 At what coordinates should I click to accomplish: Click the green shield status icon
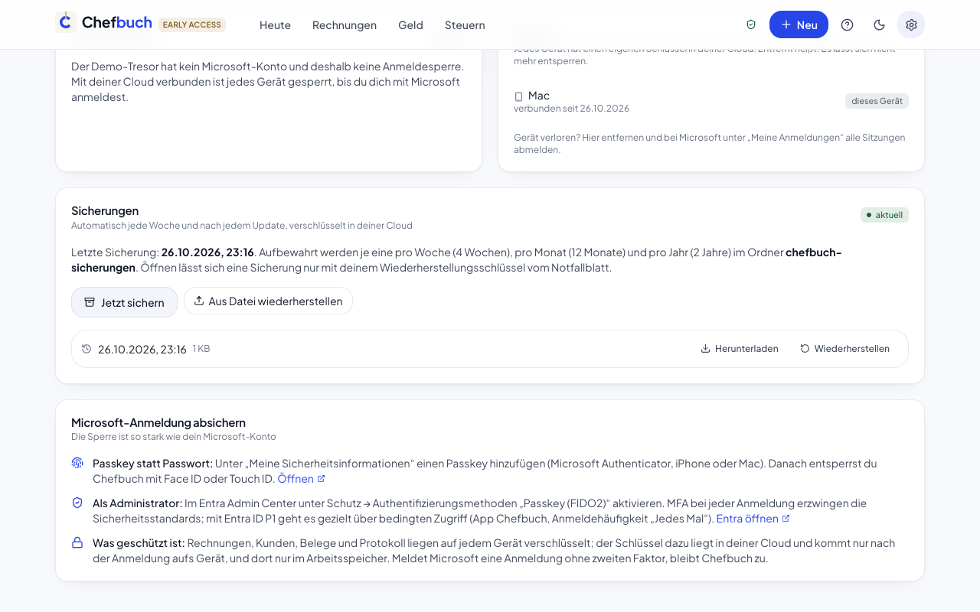coord(751,24)
